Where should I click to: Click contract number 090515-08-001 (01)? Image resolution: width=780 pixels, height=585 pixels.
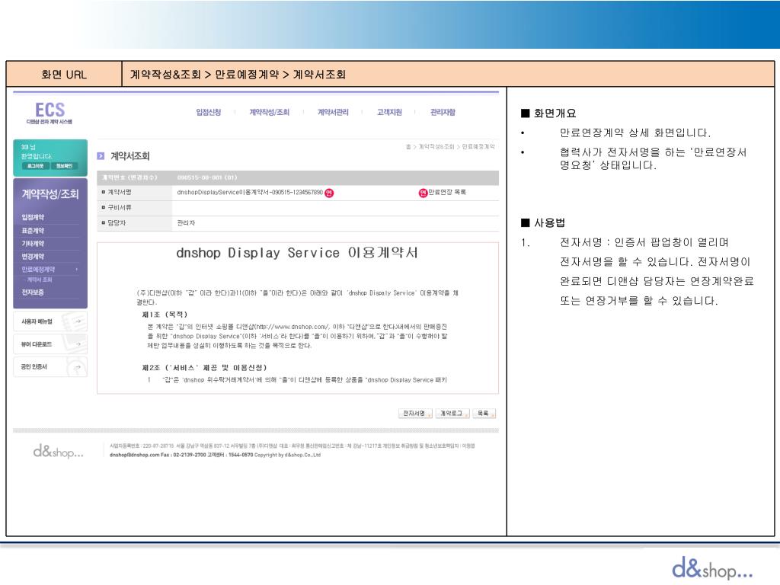tap(207, 177)
